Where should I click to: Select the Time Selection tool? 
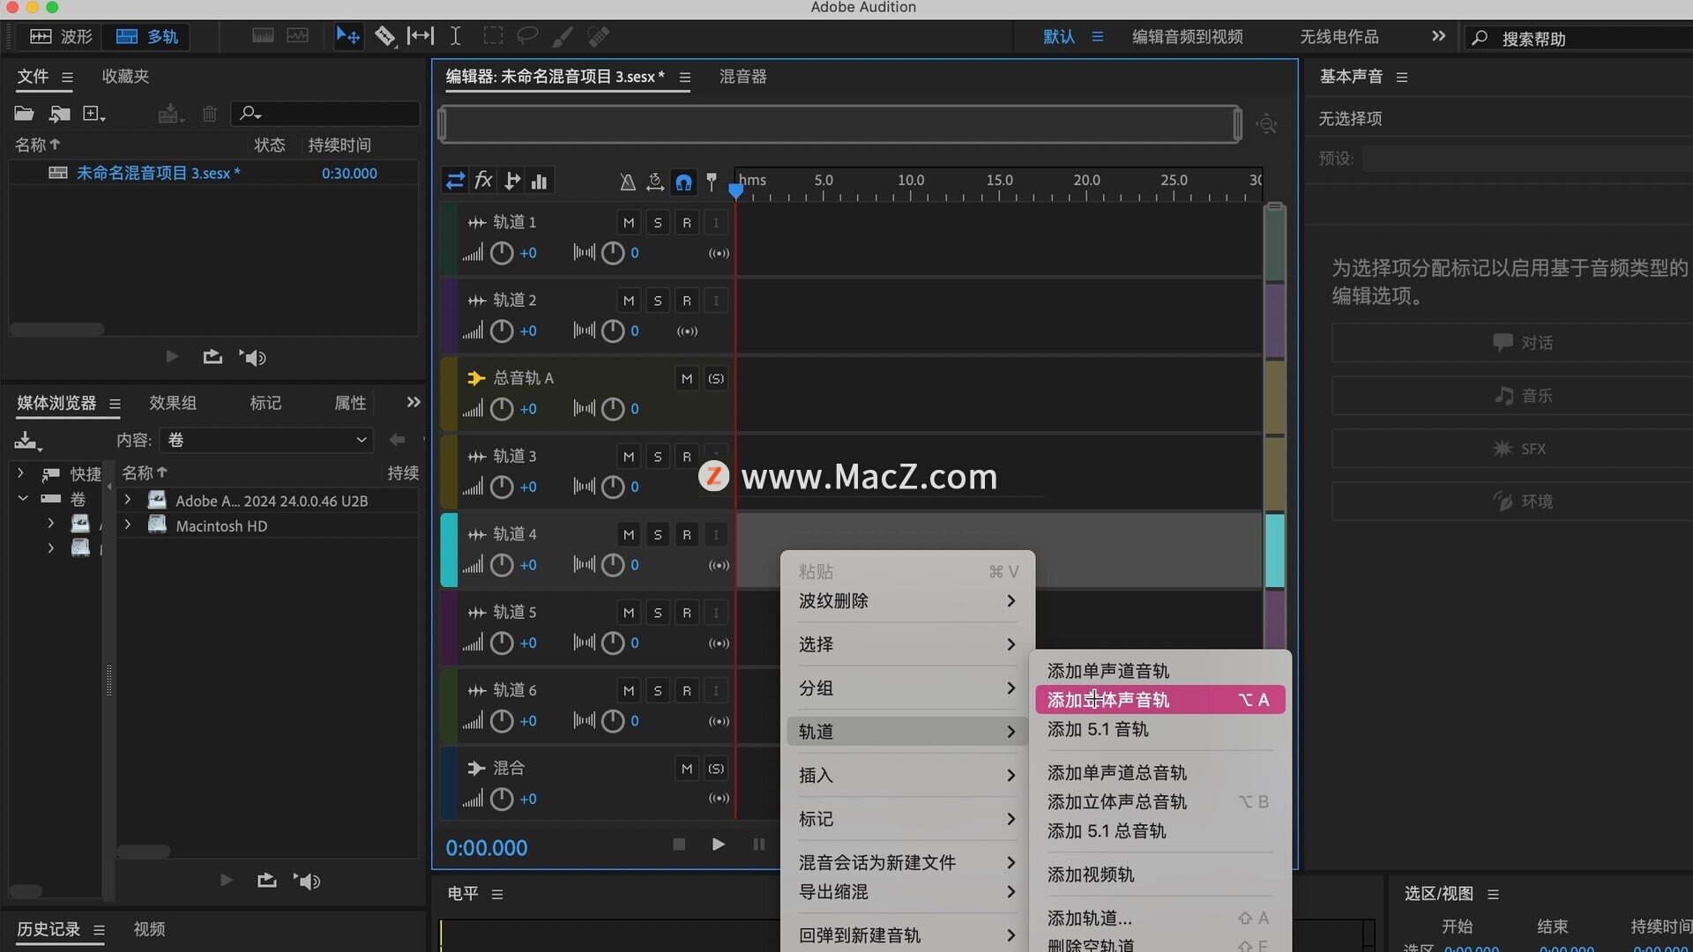click(456, 36)
